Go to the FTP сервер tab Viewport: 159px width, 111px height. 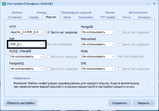click(x=108, y=17)
